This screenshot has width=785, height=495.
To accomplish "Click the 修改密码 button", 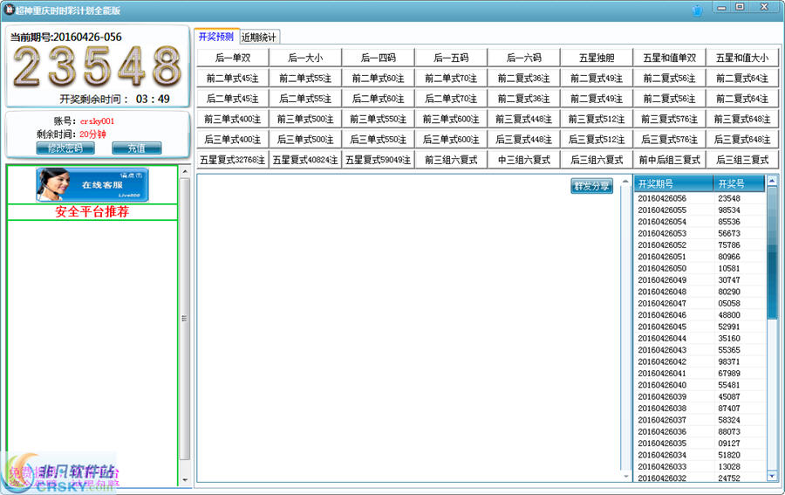I will (x=65, y=148).
